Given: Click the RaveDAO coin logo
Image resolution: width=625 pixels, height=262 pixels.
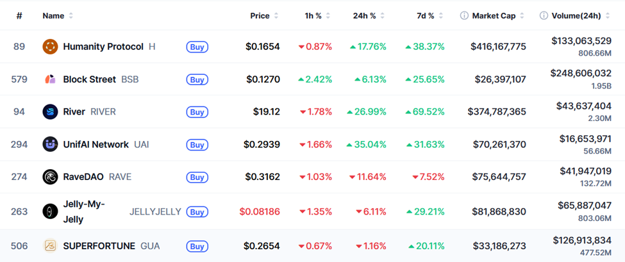Looking at the screenshot, I should pyautogui.click(x=50, y=177).
